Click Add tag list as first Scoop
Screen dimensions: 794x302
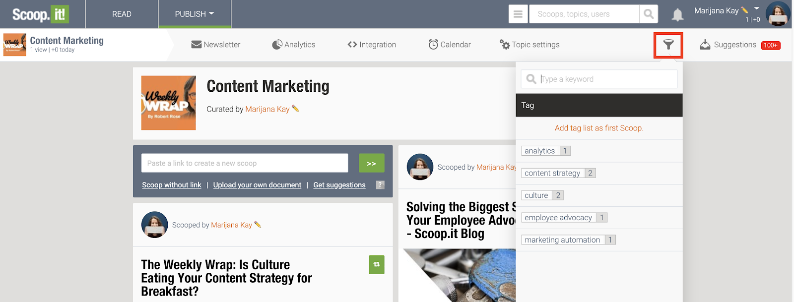point(599,128)
